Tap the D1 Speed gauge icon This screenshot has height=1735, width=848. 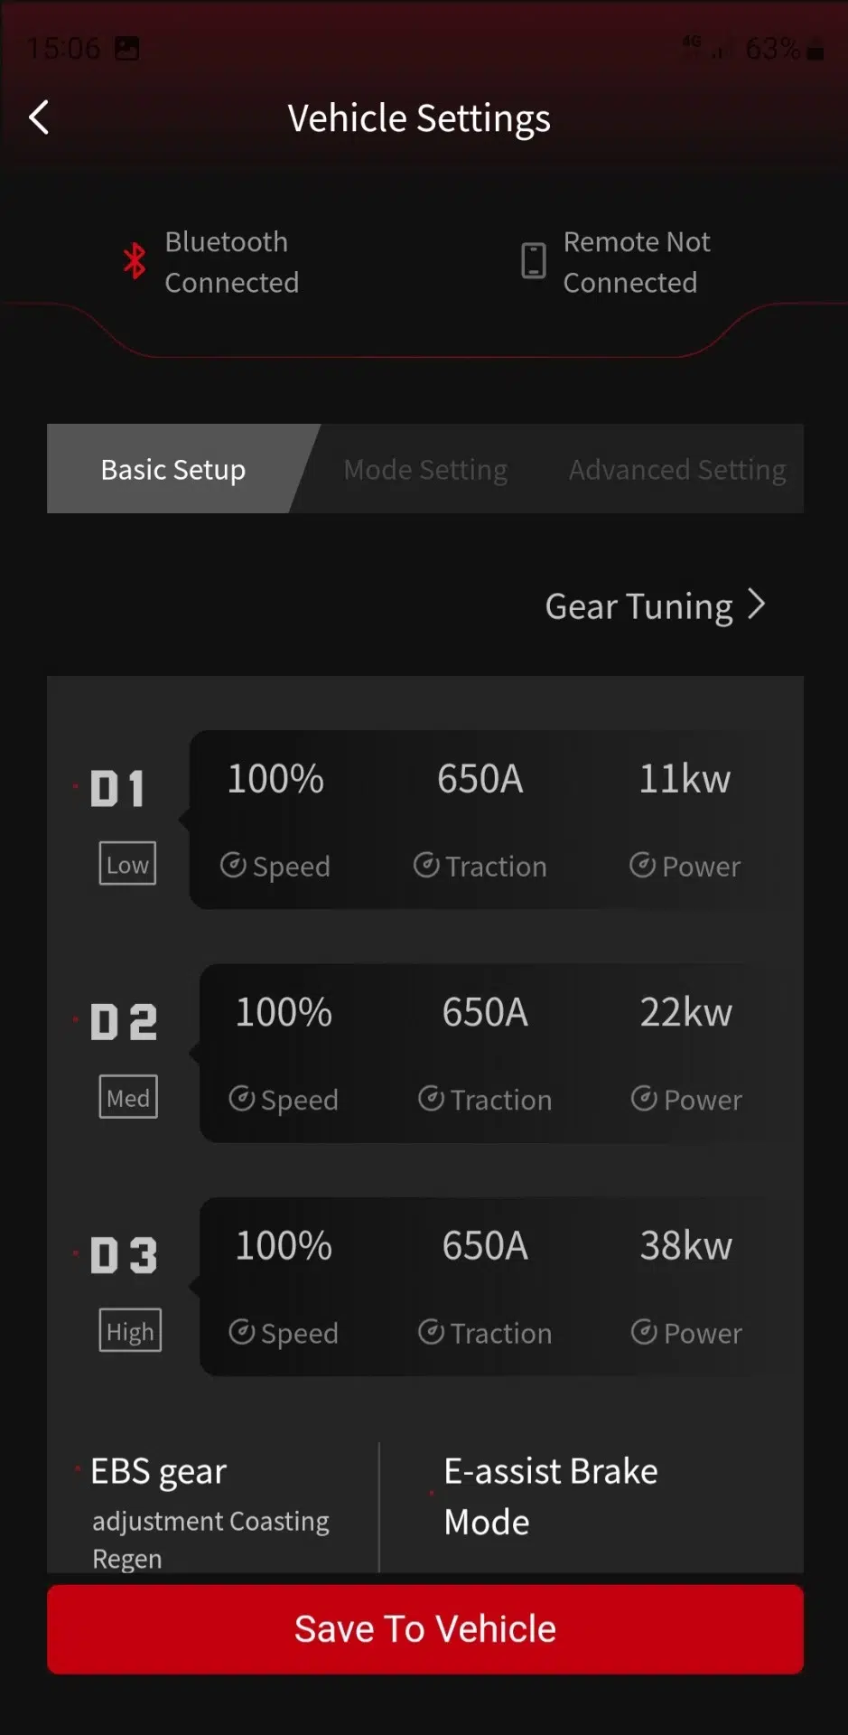pyautogui.click(x=233, y=866)
